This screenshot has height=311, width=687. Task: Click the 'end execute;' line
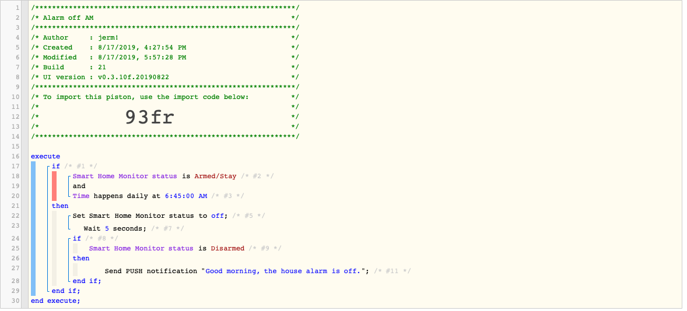(x=55, y=301)
